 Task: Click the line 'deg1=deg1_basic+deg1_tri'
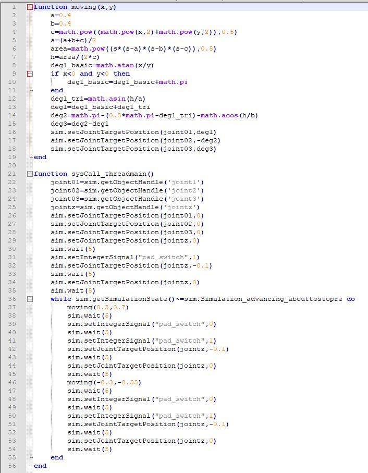(101, 107)
